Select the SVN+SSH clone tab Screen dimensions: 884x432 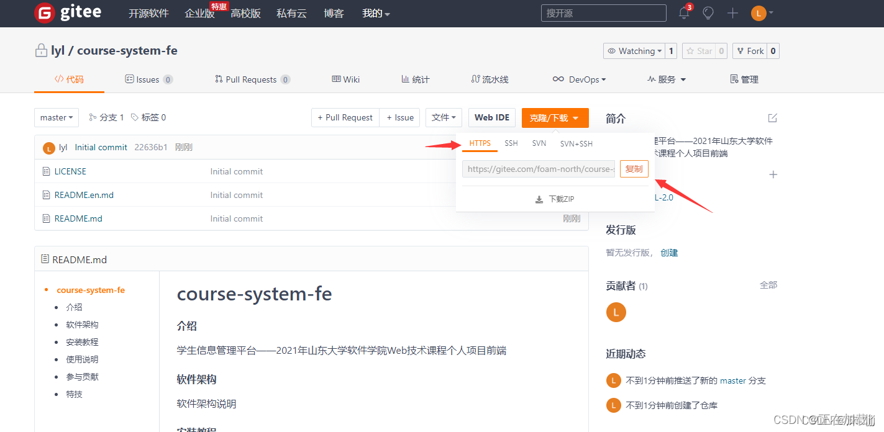(576, 143)
